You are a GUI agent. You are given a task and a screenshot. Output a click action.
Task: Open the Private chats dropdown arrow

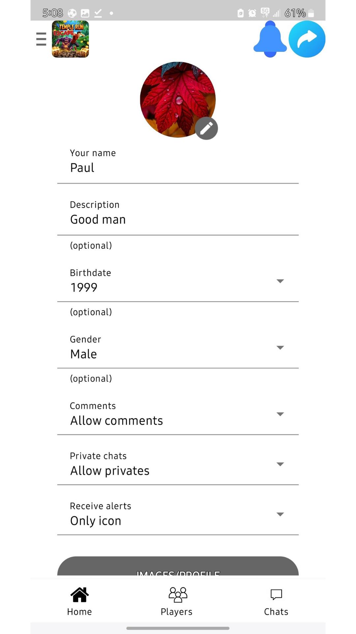click(x=280, y=464)
